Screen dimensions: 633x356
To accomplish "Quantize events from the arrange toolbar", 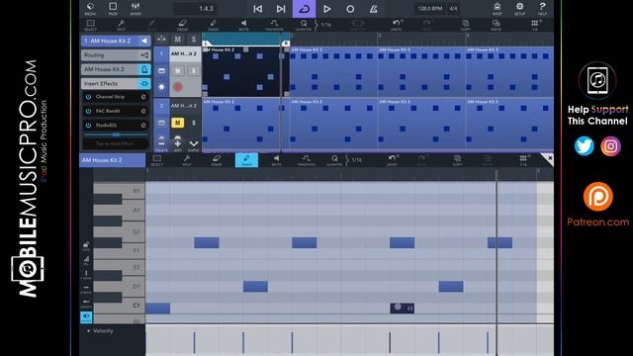I will tap(304, 25).
